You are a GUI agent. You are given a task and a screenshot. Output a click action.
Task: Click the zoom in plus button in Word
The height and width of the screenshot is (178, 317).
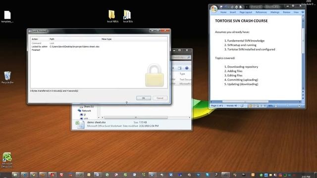pos(299,105)
